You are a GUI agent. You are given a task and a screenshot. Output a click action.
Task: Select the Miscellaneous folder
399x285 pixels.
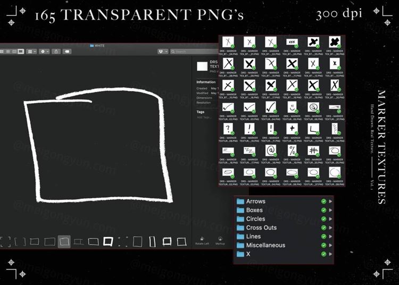[265, 245]
